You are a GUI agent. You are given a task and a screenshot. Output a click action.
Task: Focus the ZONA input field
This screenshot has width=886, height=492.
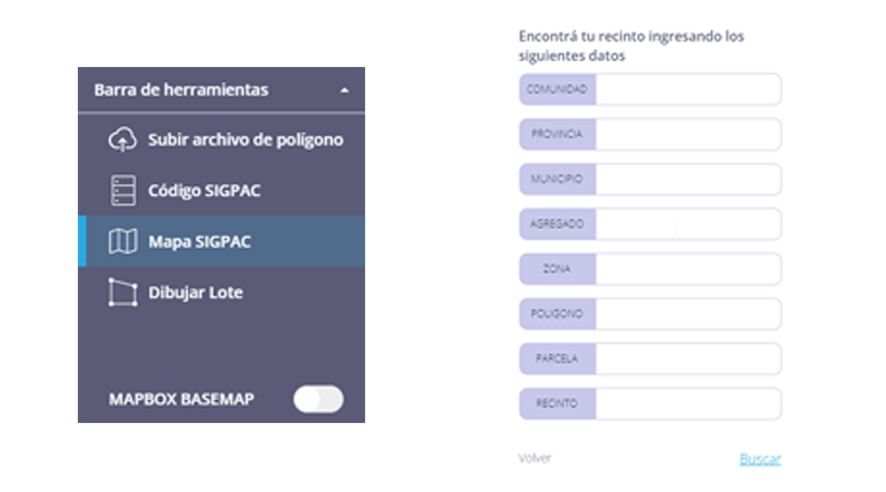[x=688, y=269]
